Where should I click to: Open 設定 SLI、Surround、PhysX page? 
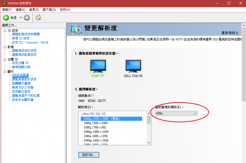click(x=30, y=42)
